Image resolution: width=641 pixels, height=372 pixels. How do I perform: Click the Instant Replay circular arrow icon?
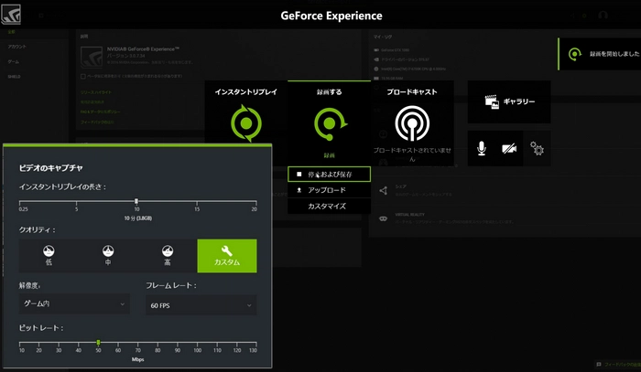click(x=245, y=122)
